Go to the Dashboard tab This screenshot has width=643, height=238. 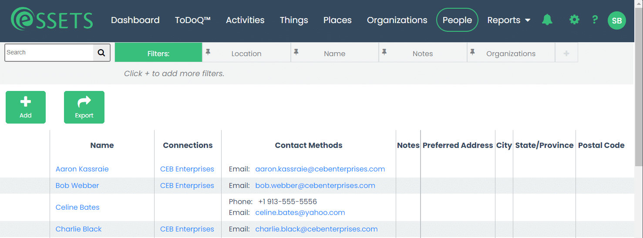(x=135, y=20)
